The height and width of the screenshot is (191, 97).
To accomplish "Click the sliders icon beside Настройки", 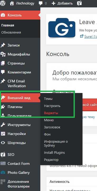I will (x=3, y=134).
